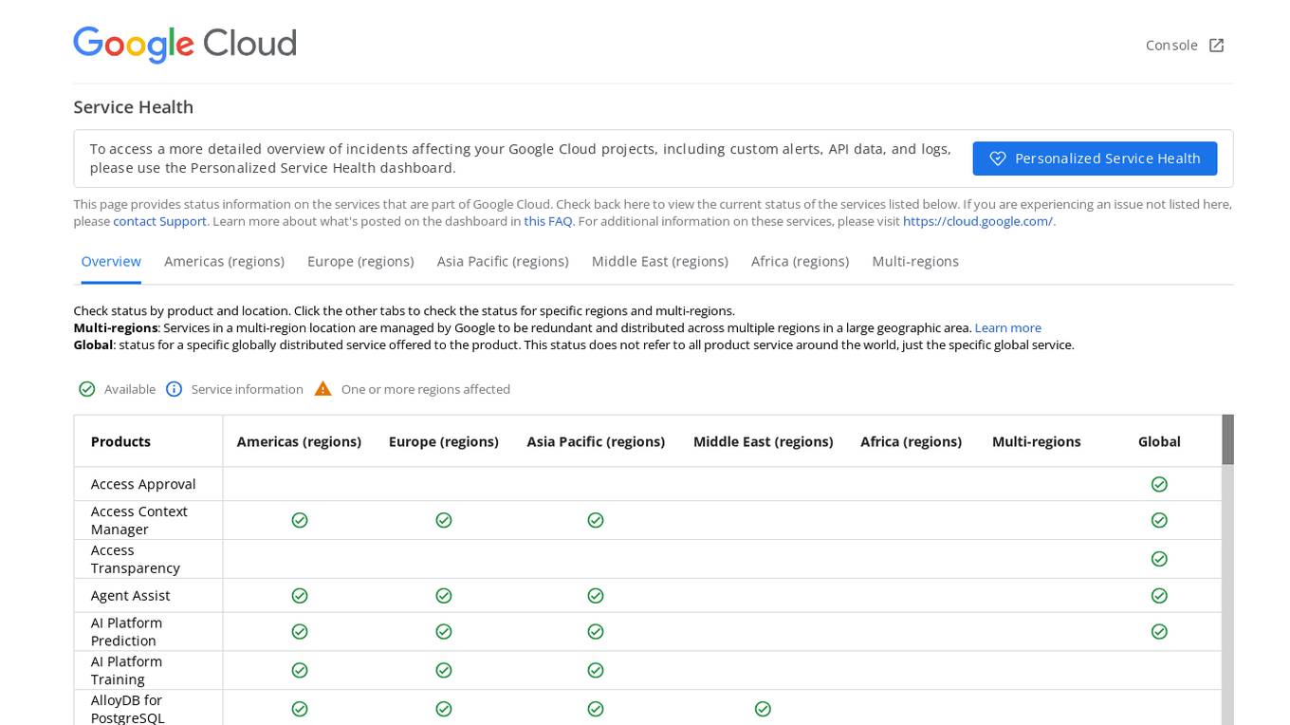Open the Console link

(x=1185, y=46)
